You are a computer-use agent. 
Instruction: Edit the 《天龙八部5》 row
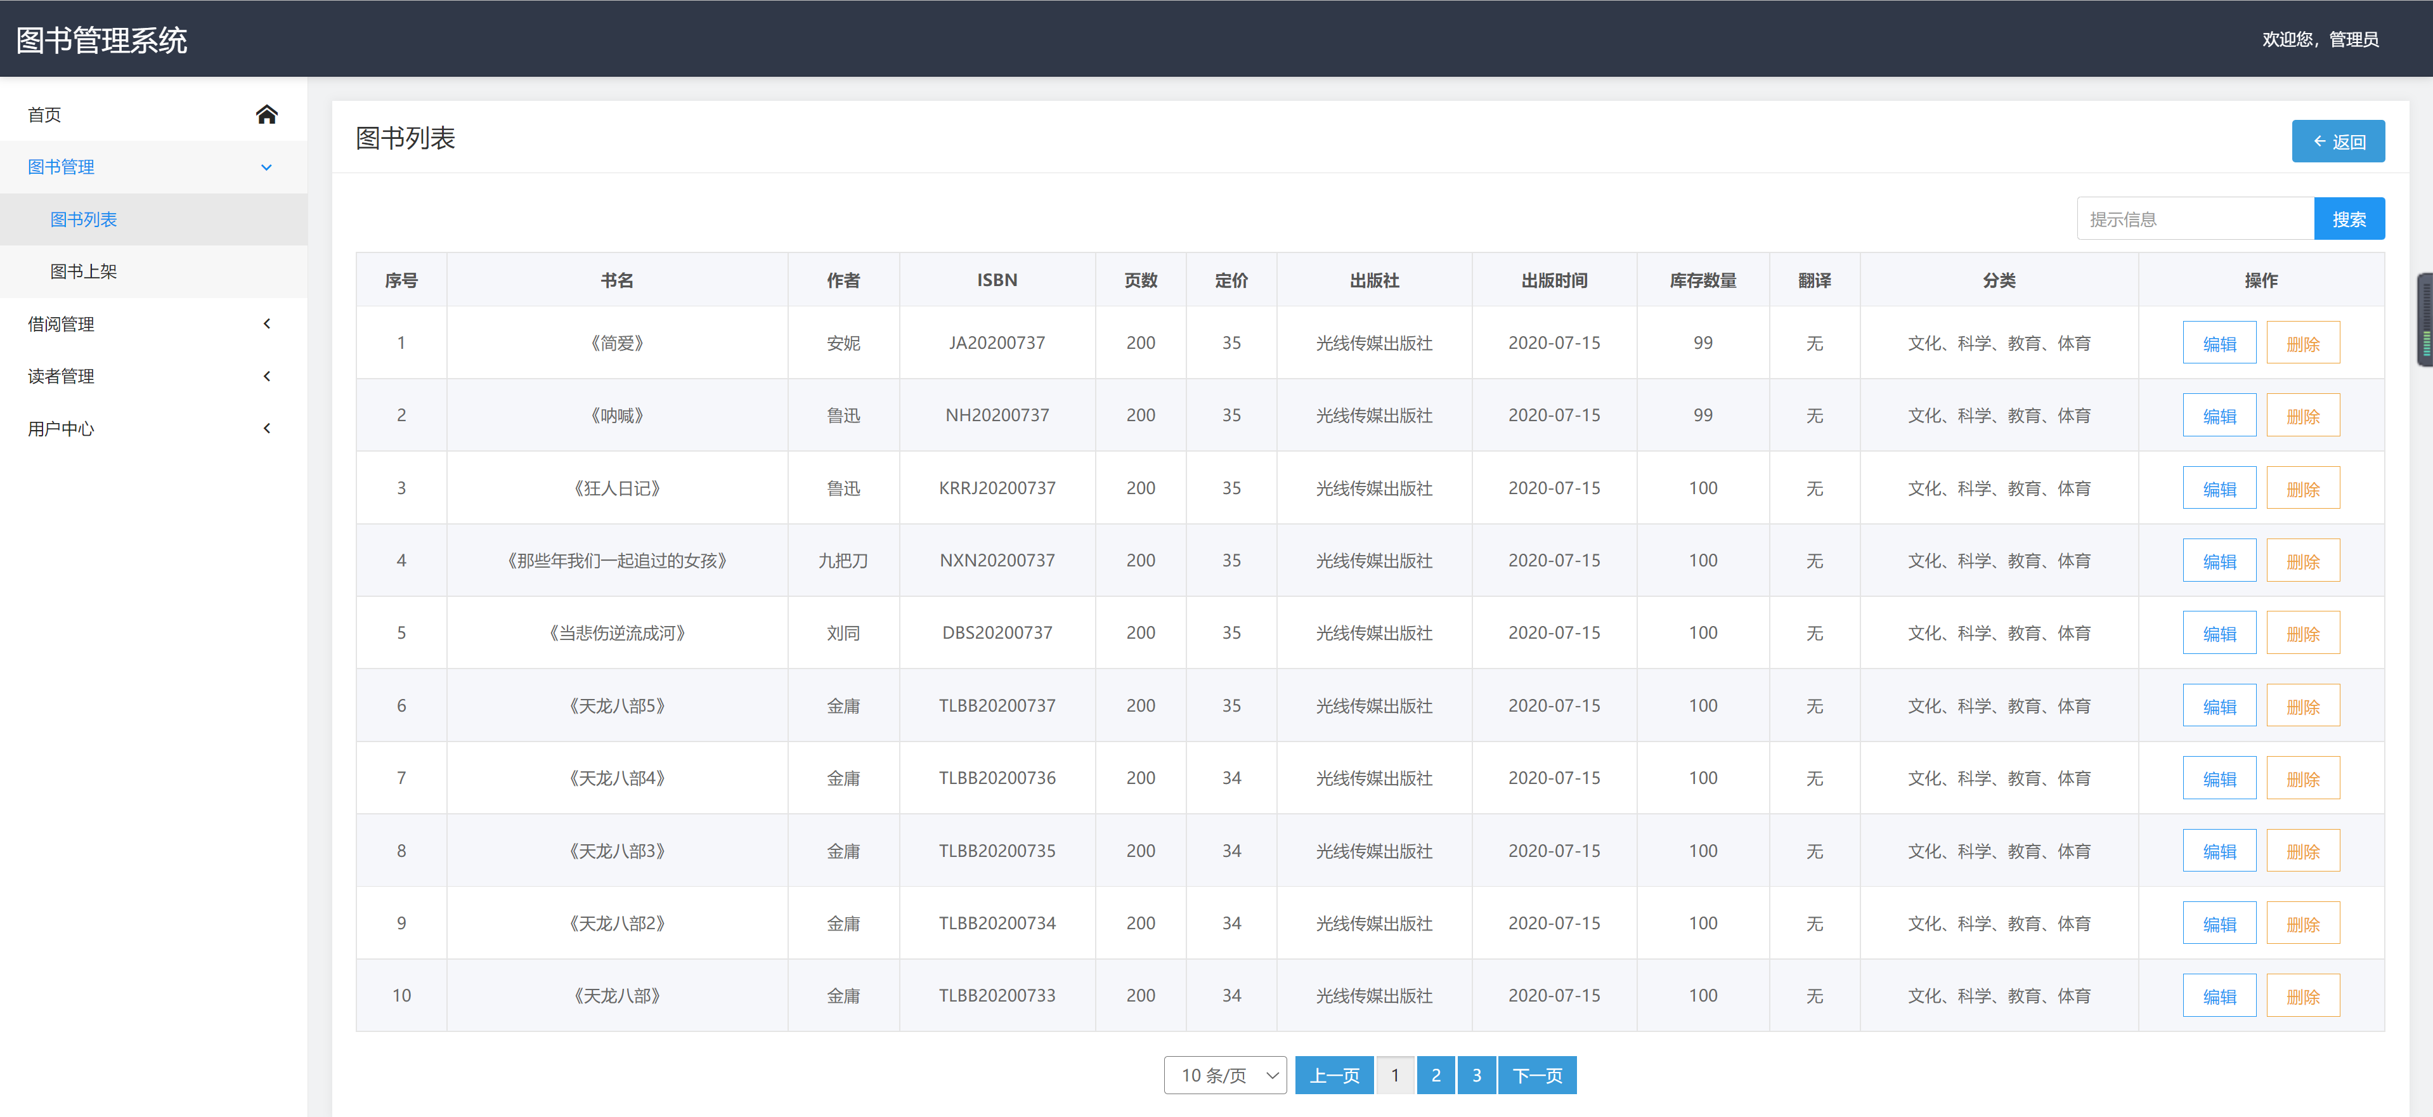click(2219, 706)
